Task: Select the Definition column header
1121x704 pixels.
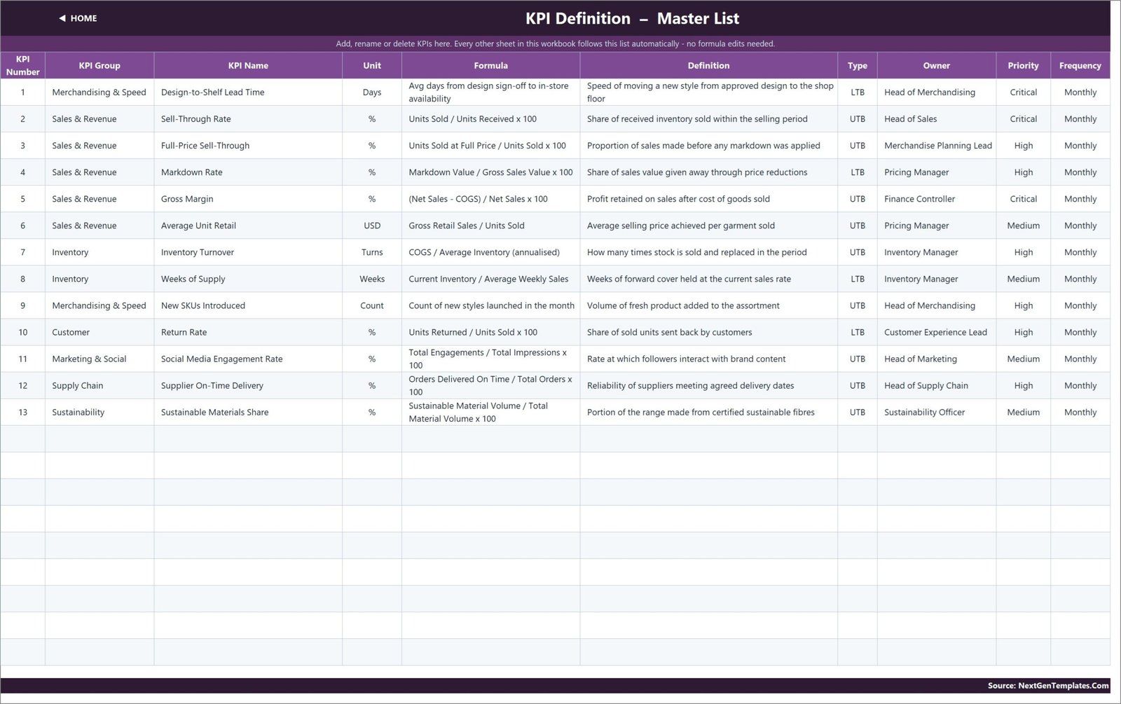Action: [x=708, y=65]
